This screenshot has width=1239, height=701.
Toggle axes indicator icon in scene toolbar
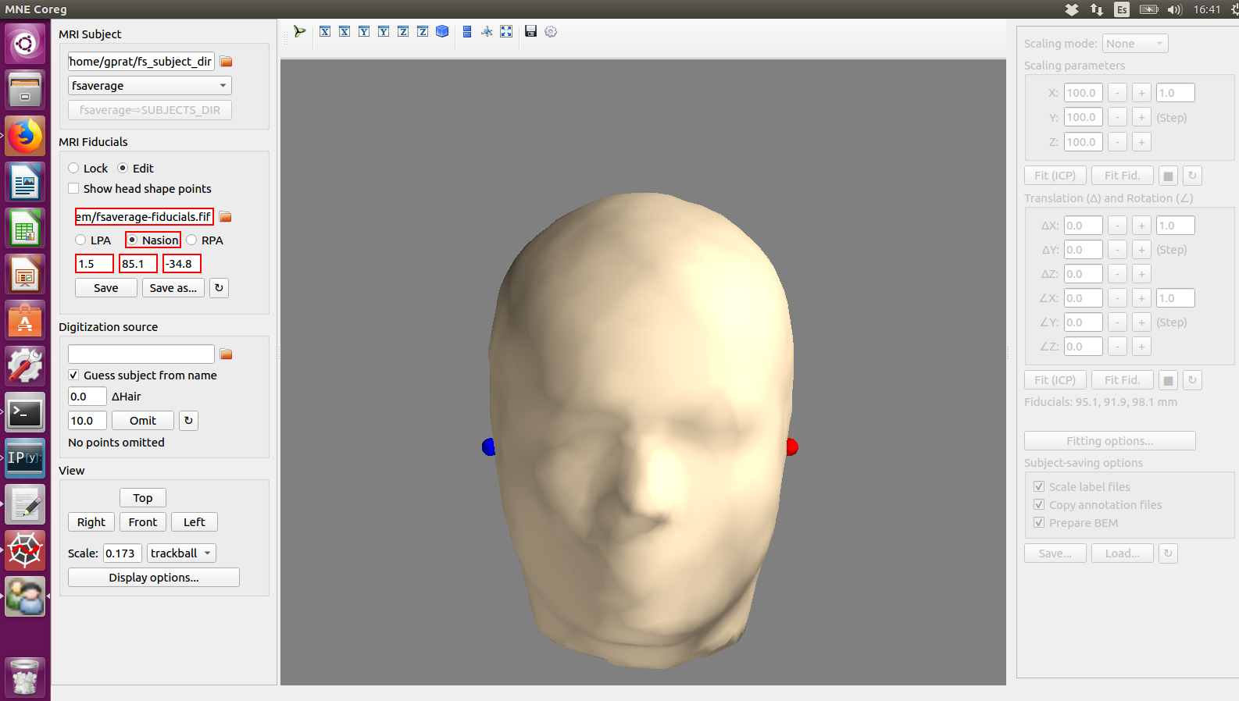(x=487, y=31)
